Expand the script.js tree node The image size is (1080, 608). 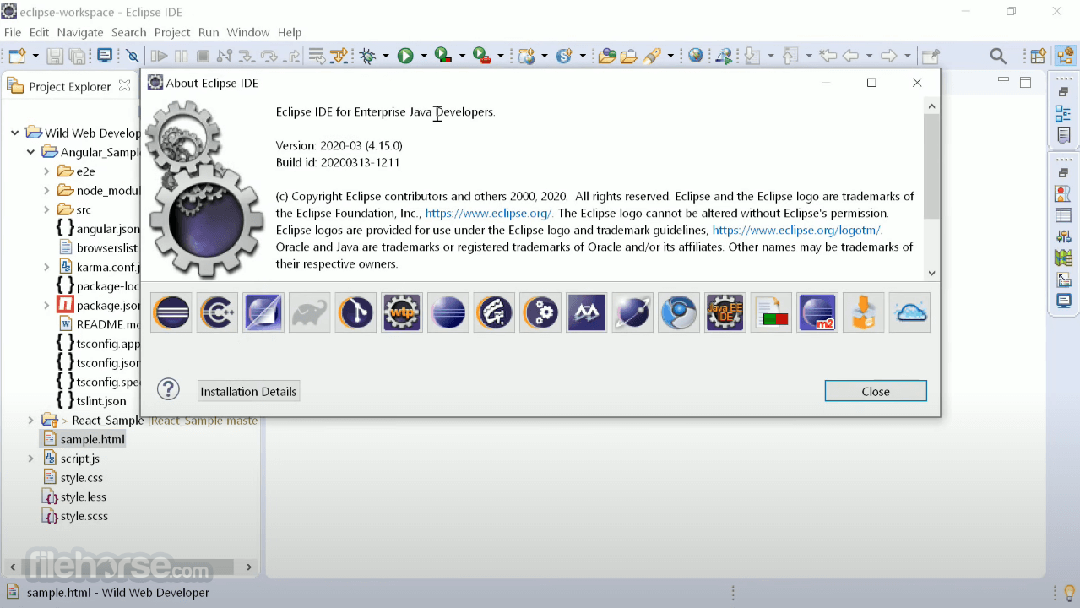click(x=31, y=459)
